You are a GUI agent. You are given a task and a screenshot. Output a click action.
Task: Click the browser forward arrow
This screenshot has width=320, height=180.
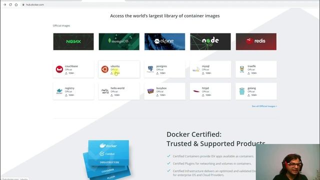click(4, 4)
